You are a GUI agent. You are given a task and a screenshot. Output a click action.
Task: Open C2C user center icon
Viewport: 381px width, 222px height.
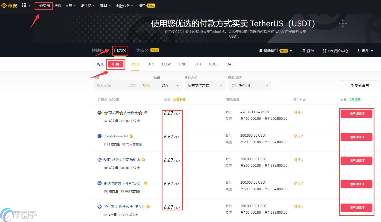click(x=324, y=51)
